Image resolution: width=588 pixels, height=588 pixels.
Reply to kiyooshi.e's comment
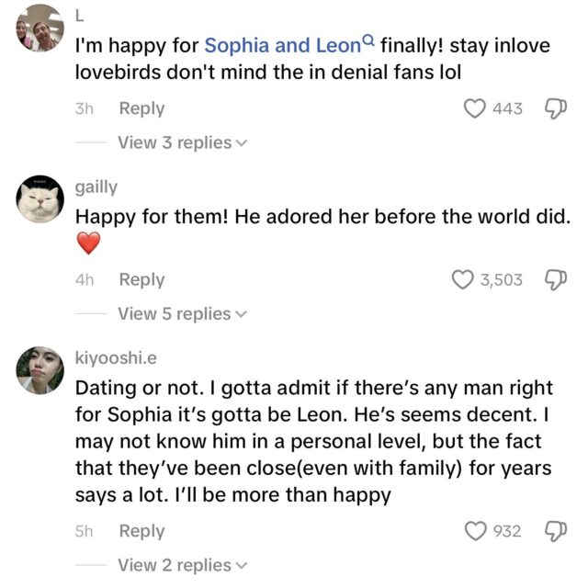[141, 531]
